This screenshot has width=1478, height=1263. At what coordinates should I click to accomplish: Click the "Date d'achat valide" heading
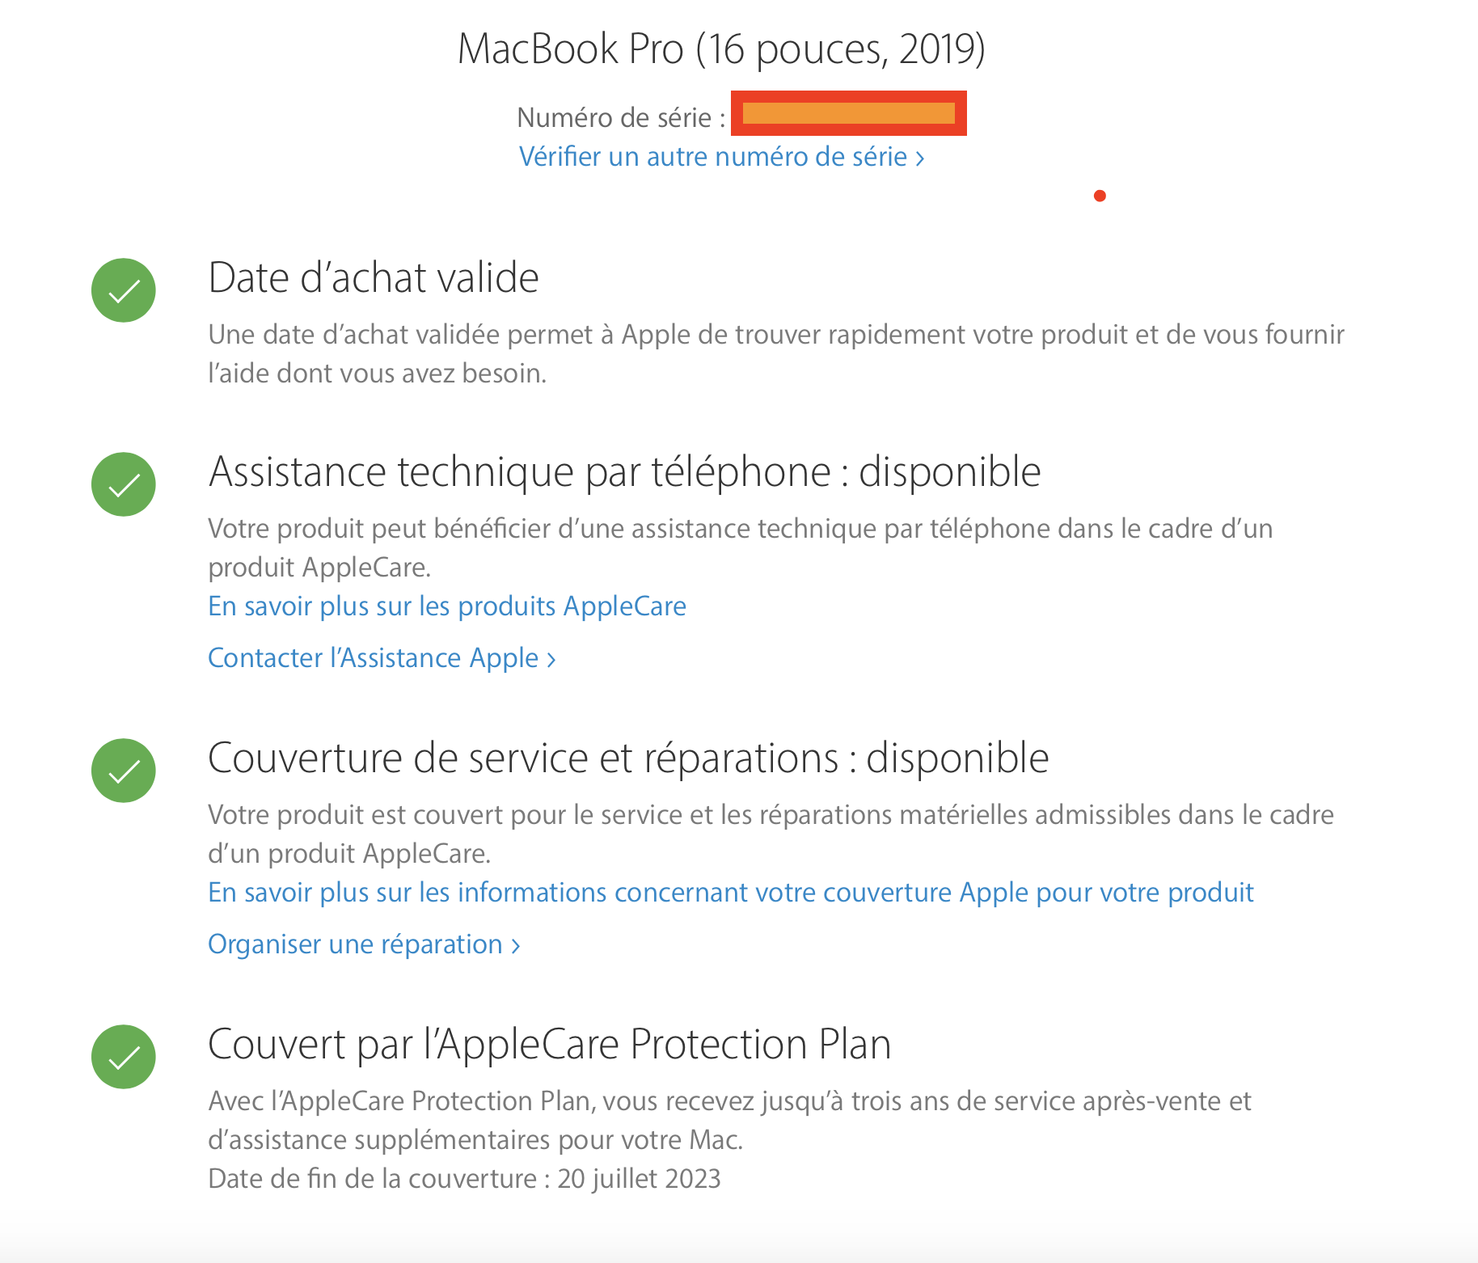pos(374,278)
